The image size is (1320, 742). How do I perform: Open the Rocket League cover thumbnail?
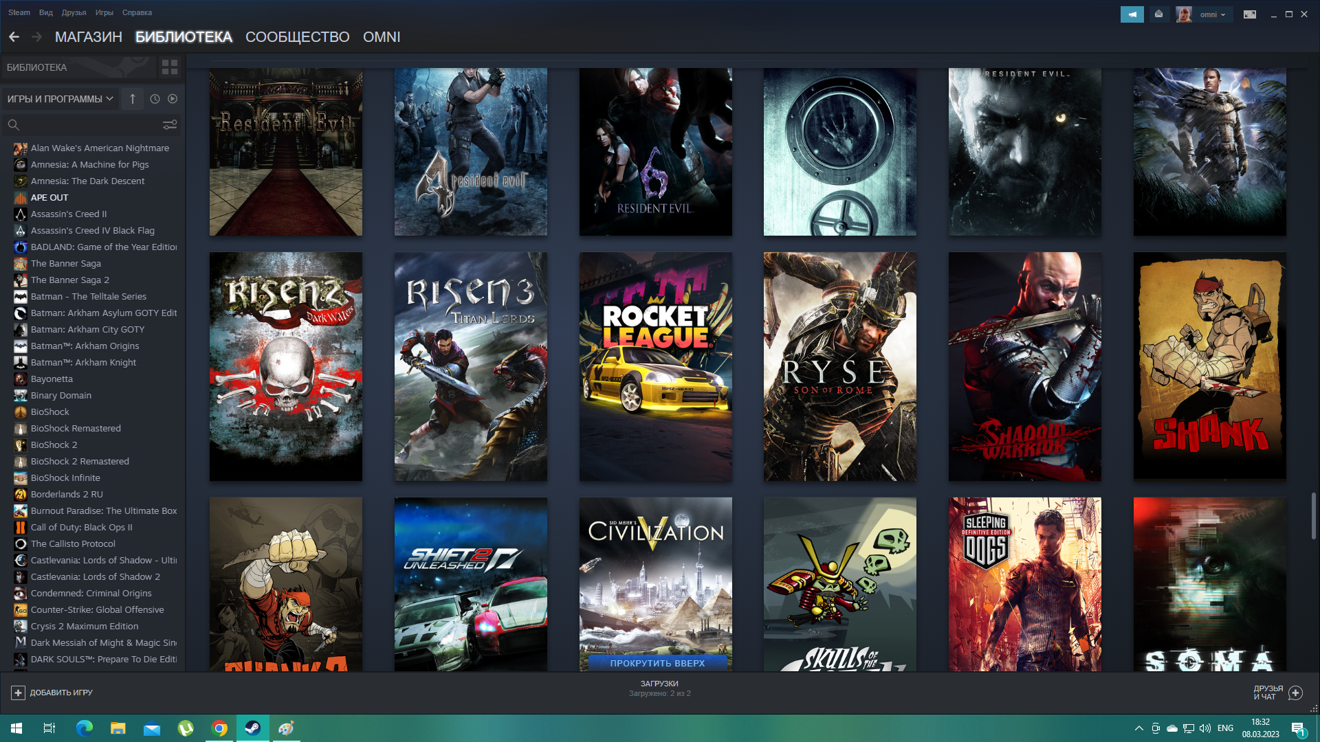[655, 366]
